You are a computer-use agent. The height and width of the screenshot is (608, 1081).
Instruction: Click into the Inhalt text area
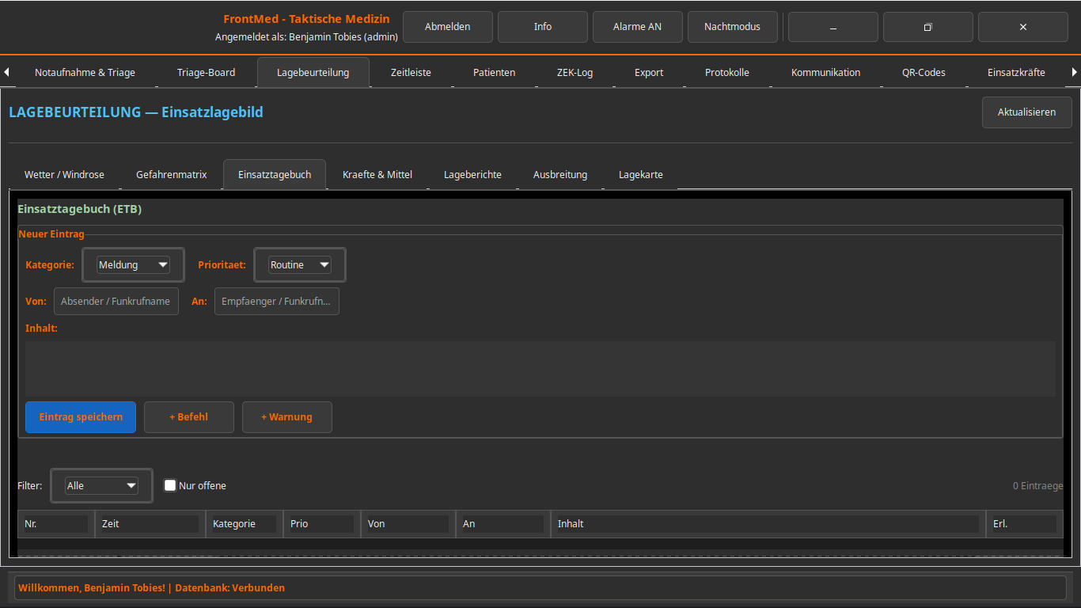point(540,368)
